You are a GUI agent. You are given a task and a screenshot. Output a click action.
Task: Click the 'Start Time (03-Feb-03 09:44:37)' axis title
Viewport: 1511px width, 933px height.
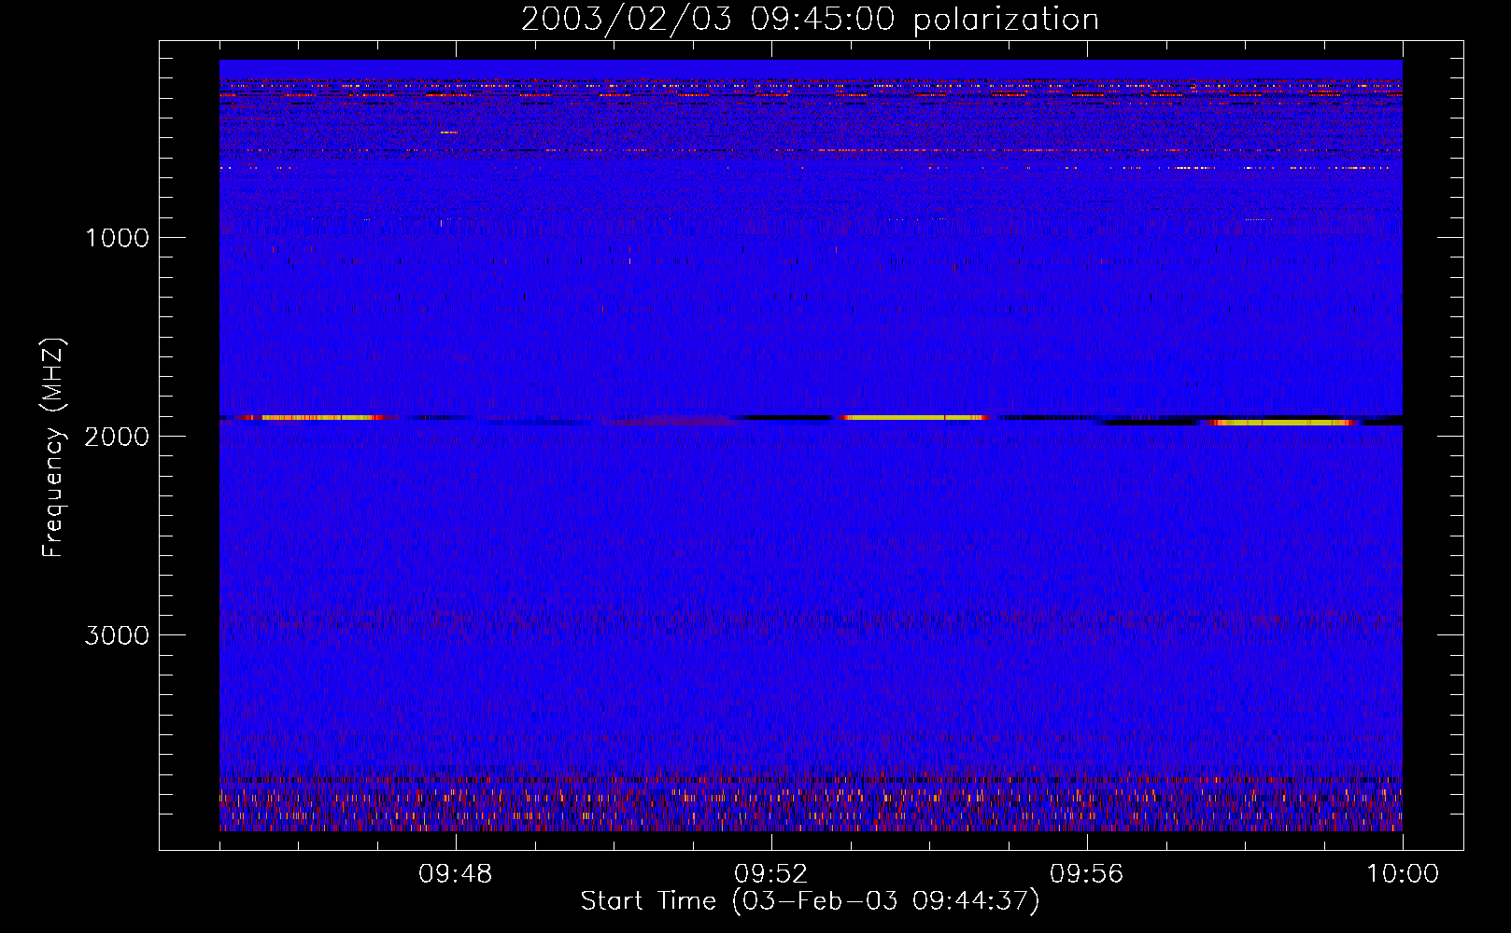(810, 901)
